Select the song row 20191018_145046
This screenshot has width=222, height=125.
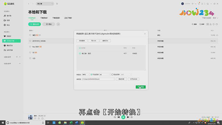123,41
